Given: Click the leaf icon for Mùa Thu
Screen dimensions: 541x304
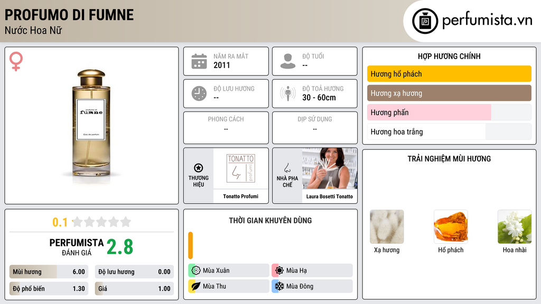Looking at the screenshot, I should pos(196,286).
